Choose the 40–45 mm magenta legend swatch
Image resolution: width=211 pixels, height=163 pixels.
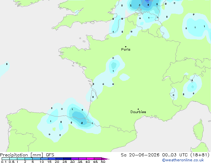90,159
